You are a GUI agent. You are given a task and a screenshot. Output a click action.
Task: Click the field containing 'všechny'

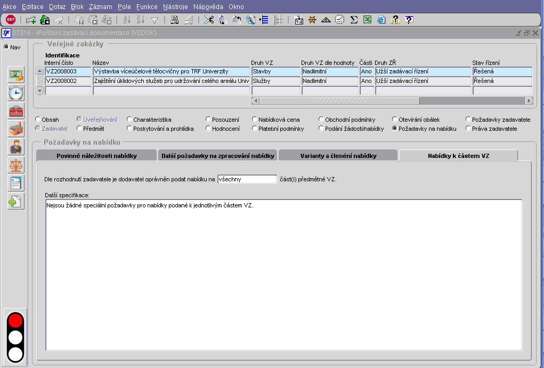[x=247, y=179]
